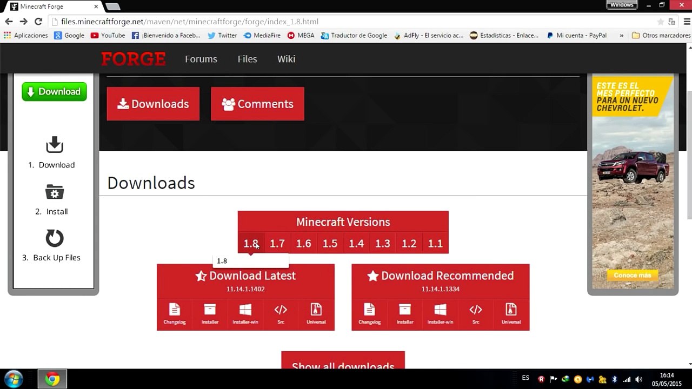Open the red Comments button

(x=257, y=104)
